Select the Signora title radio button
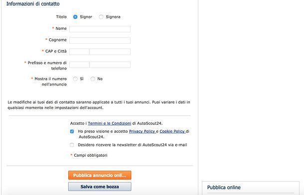The height and width of the screenshot is (195, 304). click(101, 17)
